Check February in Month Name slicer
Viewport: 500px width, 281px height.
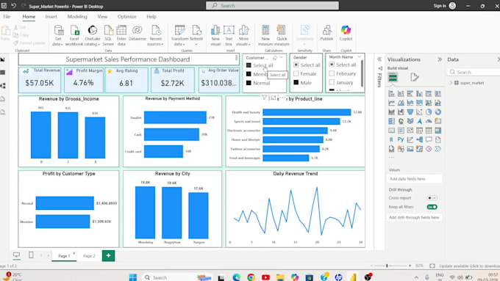tap(332, 73)
